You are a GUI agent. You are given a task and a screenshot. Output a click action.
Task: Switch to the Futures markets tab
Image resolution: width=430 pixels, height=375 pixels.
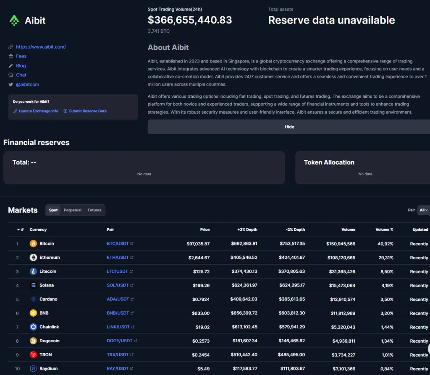click(x=94, y=210)
